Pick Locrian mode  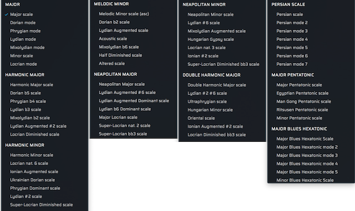[23, 64]
